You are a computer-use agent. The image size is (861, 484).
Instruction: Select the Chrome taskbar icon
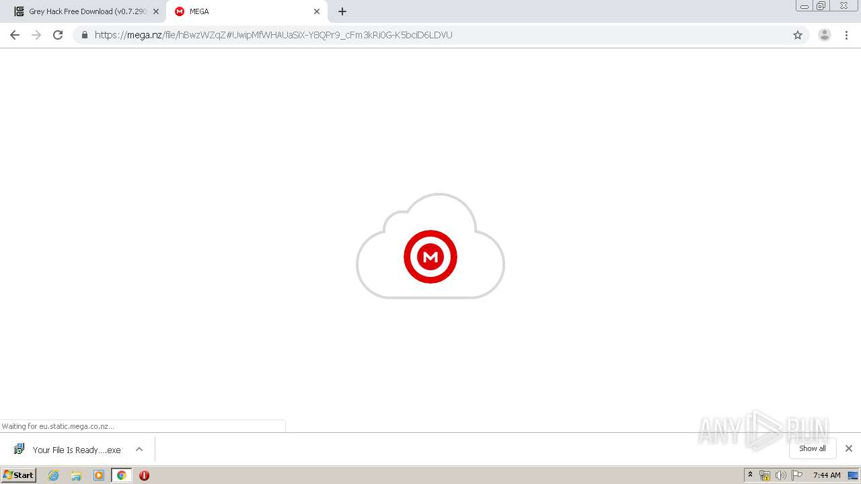click(122, 475)
